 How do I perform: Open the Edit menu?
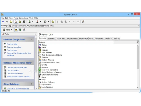coord(6,18)
